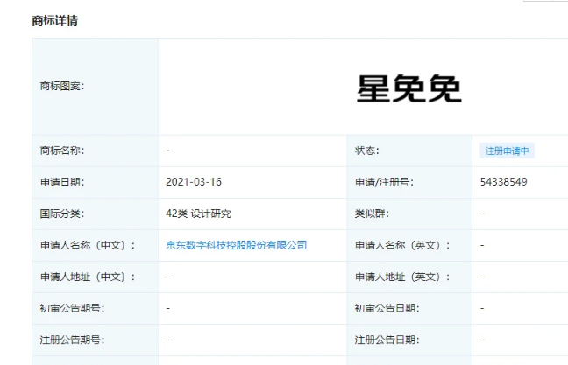Click the 商标图案 label
Screen dimensions: 568x365
coord(62,86)
